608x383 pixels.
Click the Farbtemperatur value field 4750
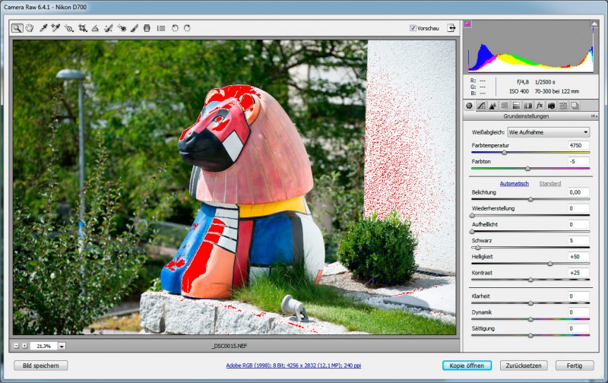click(578, 145)
